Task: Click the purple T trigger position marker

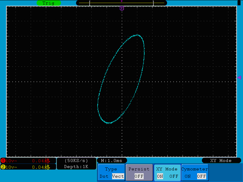Action: pyautogui.click(x=122, y=8)
